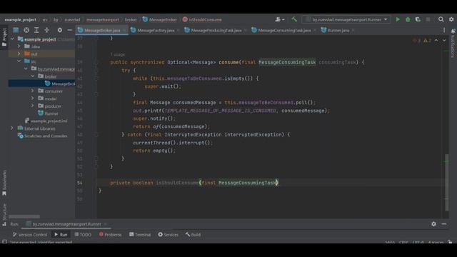The height and width of the screenshot is (257, 457).
Task: Toggle the Bookmarks sidebar tool button
Action: point(4,183)
